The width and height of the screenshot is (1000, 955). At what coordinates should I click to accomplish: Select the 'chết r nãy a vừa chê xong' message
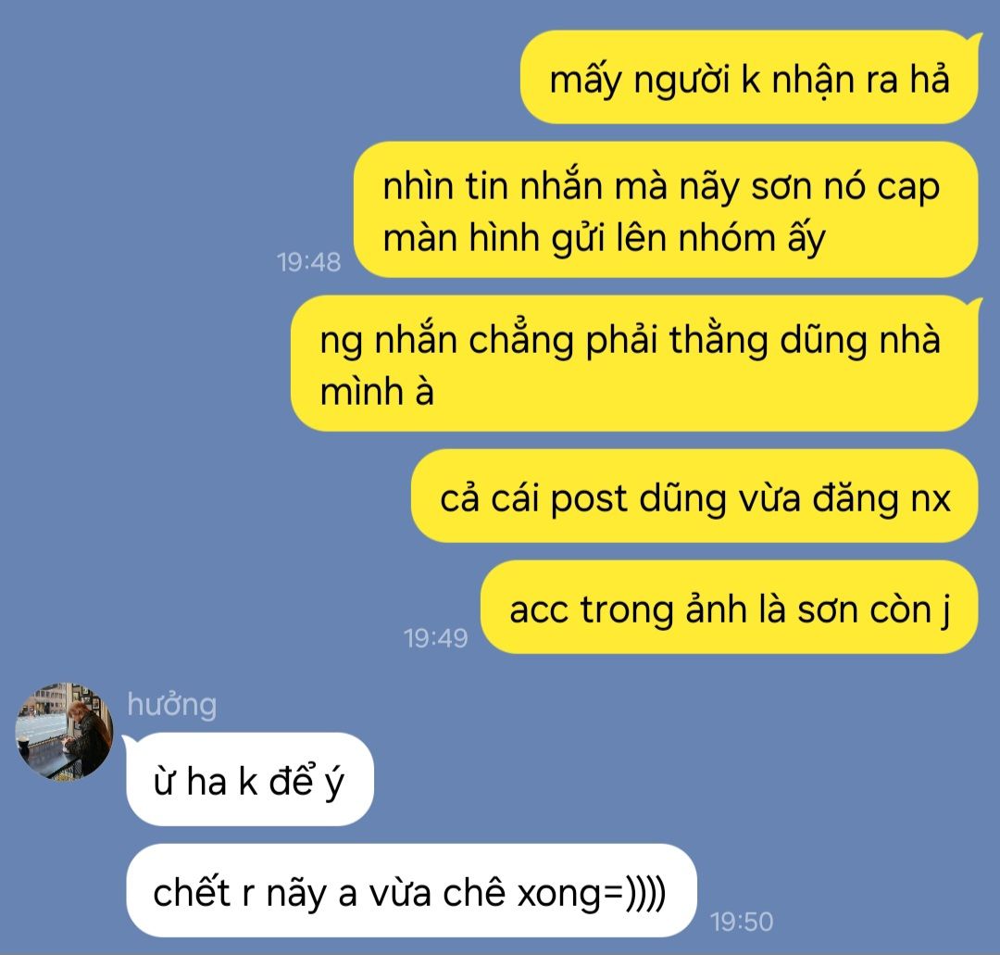[411, 890]
